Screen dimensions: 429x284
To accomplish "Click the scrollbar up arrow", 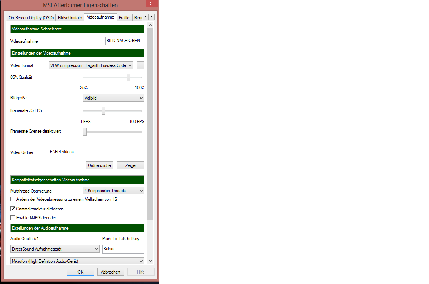I will (150, 25).
